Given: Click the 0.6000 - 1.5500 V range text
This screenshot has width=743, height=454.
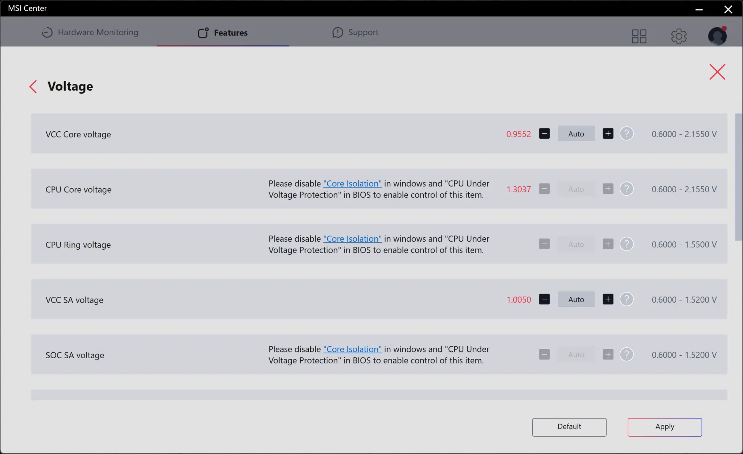Looking at the screenshot, I should click(684, 244).
